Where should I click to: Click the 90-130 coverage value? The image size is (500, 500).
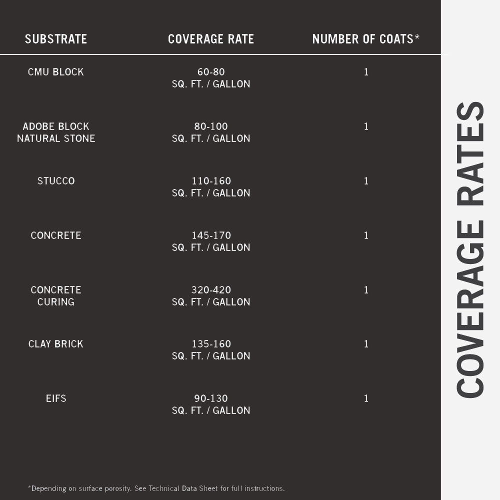coord(210,398)
